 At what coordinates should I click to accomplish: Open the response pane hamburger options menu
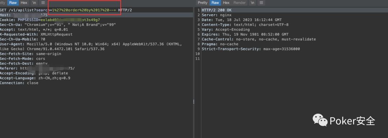(x=261, y=3)
